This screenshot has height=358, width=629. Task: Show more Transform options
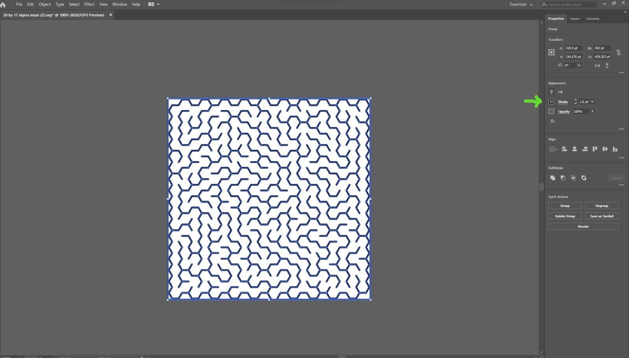pyautogui.click(x=622, y=73)
